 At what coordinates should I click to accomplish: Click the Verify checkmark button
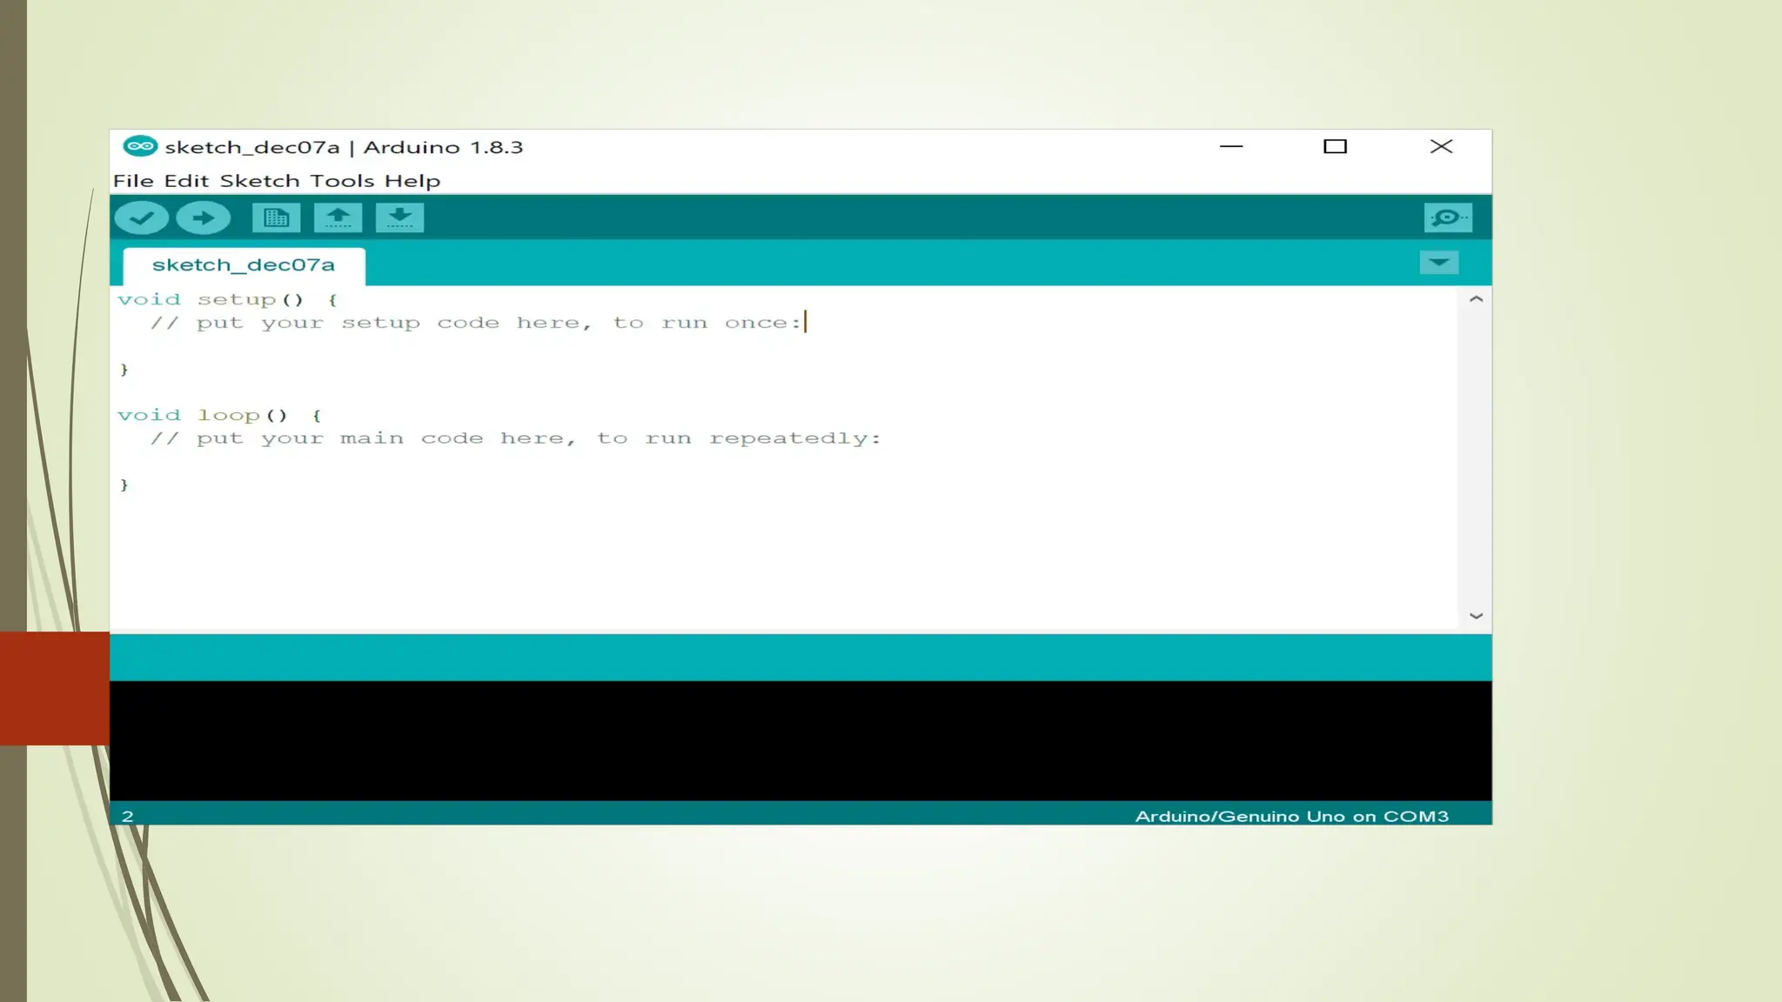(141, 217)
